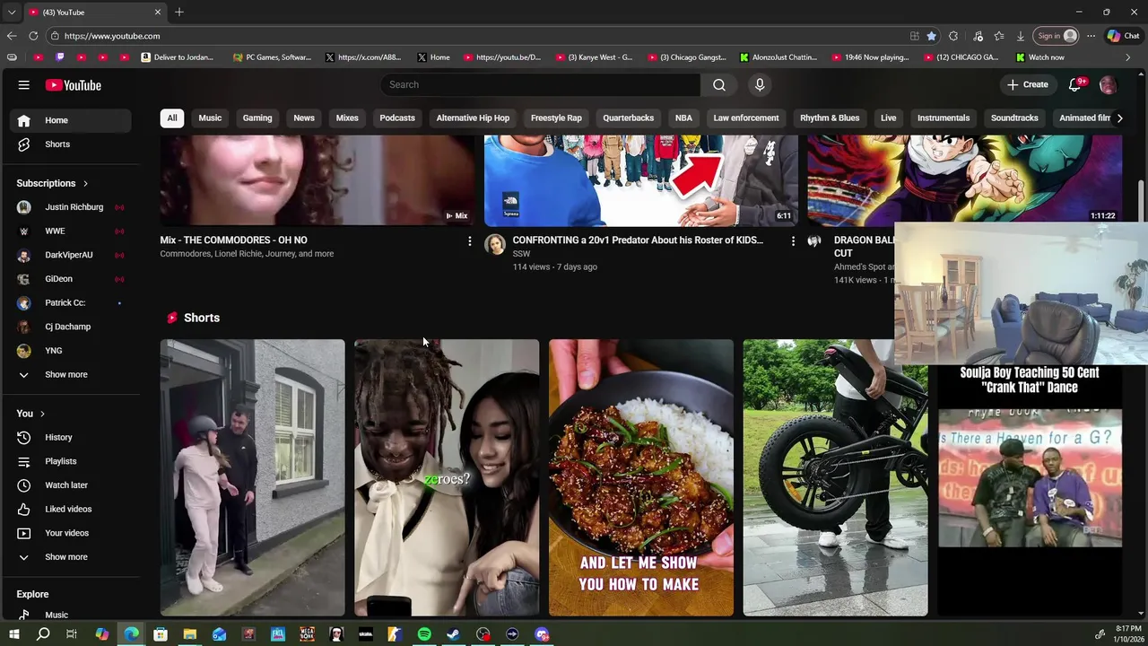This screenshot has height=646, width=1148.
Task: Select the Music filter chip
Action: click(x=210, y=118)
